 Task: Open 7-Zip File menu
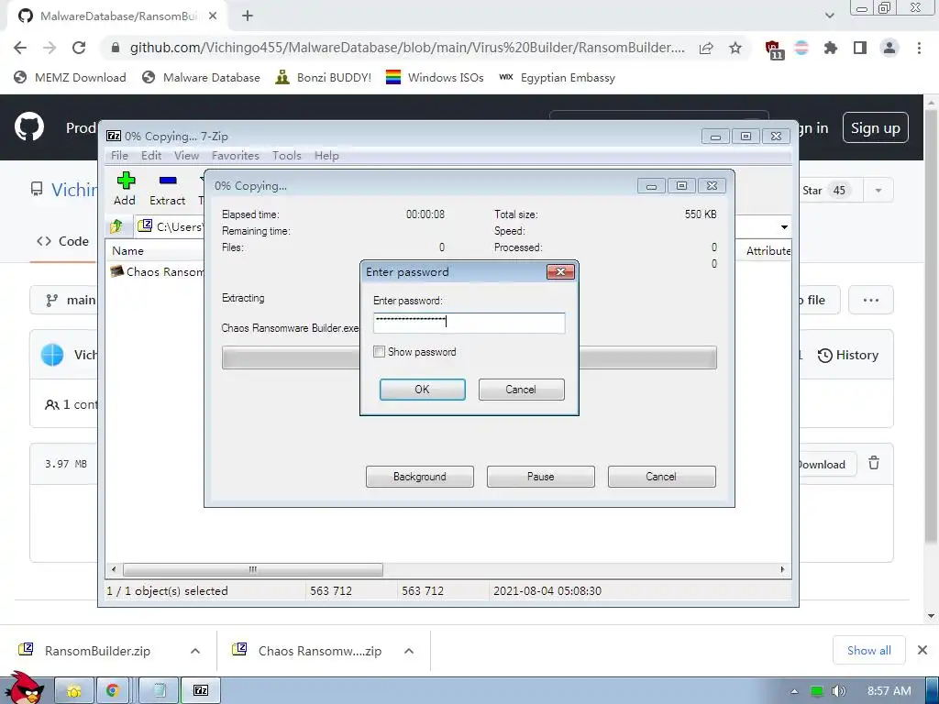coord(119,156)
